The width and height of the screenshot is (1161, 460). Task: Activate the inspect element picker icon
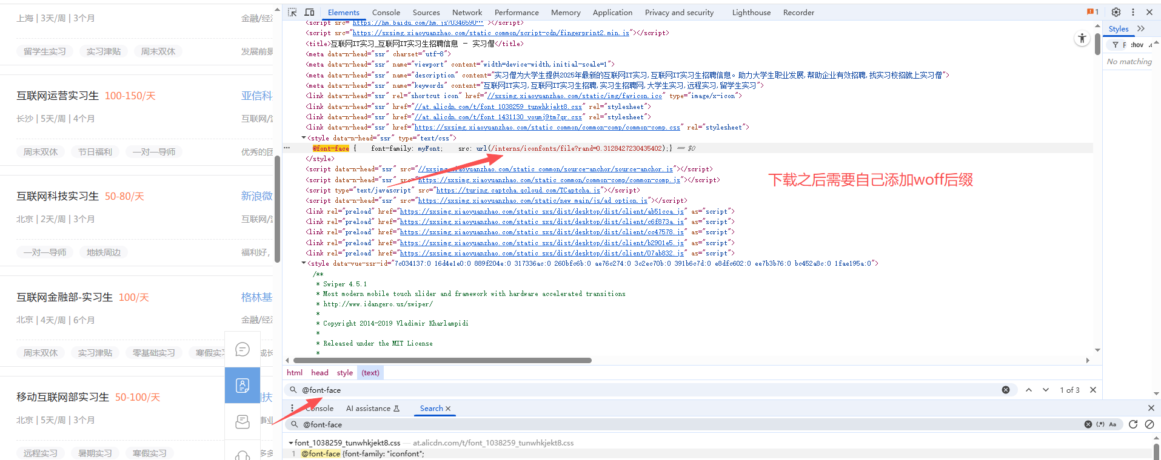point(292,12)
